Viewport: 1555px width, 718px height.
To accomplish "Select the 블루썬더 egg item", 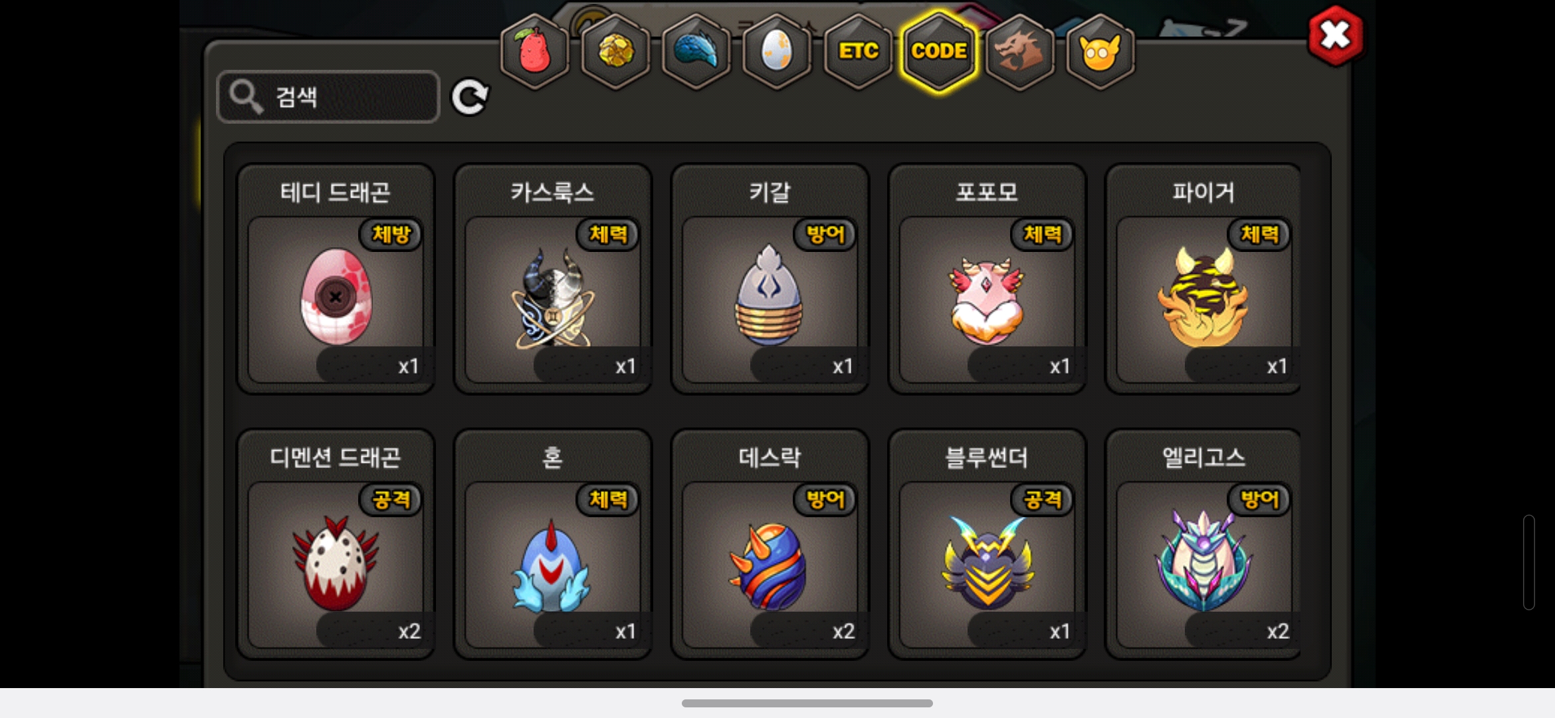I will [x=987, y=544].
